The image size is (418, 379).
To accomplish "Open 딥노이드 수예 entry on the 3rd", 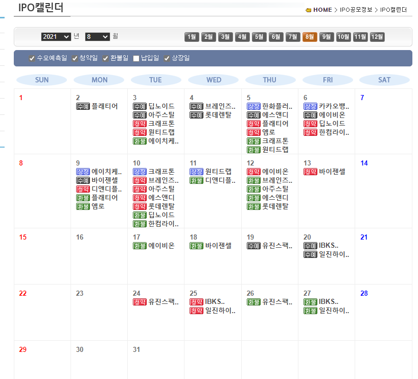I will (x=161, y=106).
